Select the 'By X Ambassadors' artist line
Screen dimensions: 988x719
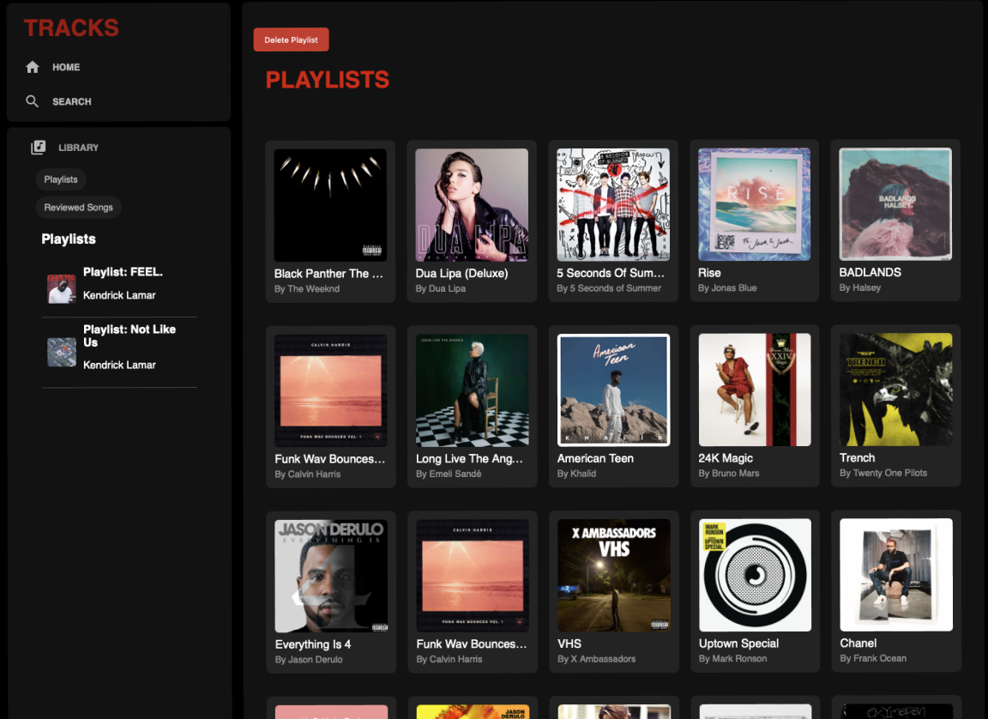pos(597,658)
